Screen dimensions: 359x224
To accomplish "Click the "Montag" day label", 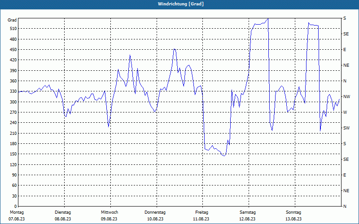I will [x=17, y=212].
